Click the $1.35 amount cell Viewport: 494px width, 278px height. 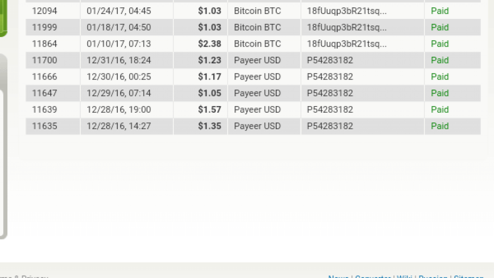pyautogui.click(x=210, y=126)
